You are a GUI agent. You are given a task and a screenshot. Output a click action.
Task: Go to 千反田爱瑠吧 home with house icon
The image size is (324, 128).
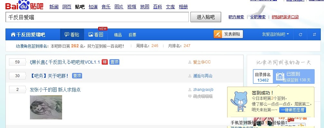(28, 35)
